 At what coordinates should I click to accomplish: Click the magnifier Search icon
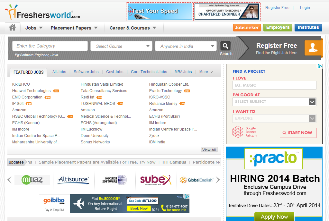225,46
